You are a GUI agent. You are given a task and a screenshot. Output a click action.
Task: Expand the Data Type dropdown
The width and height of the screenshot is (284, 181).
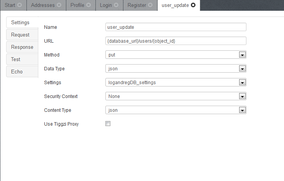[242, 69]
